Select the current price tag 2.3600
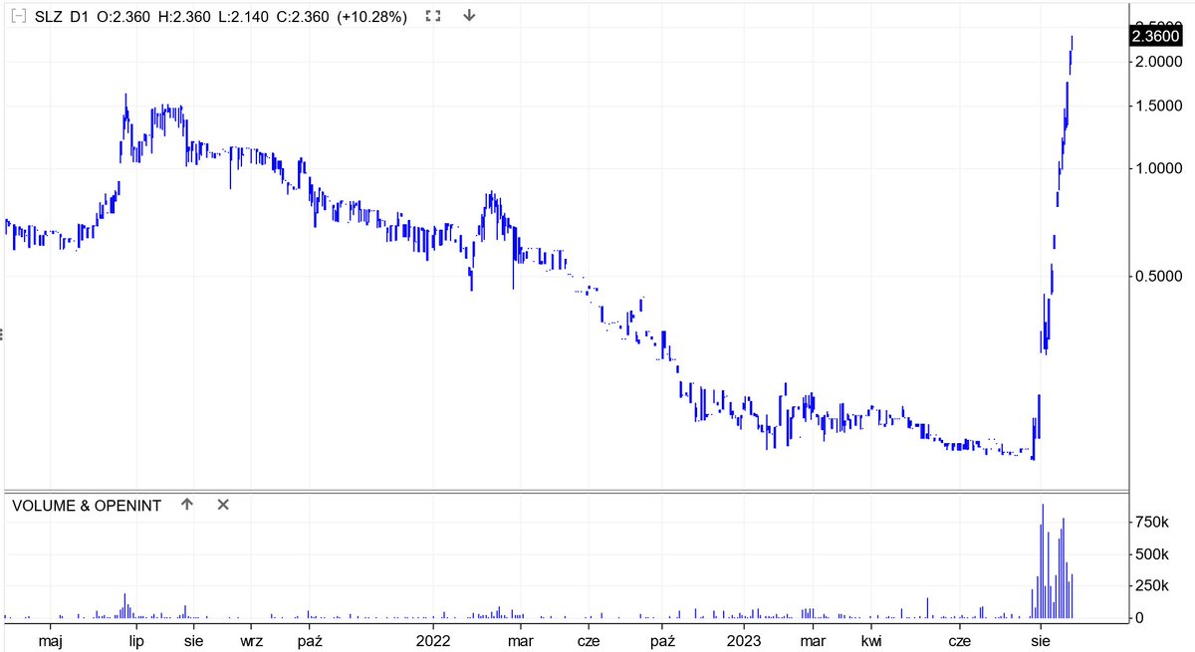Image resolution: width=1195 pixels, height=652 pixels. tap(1156, 36)
